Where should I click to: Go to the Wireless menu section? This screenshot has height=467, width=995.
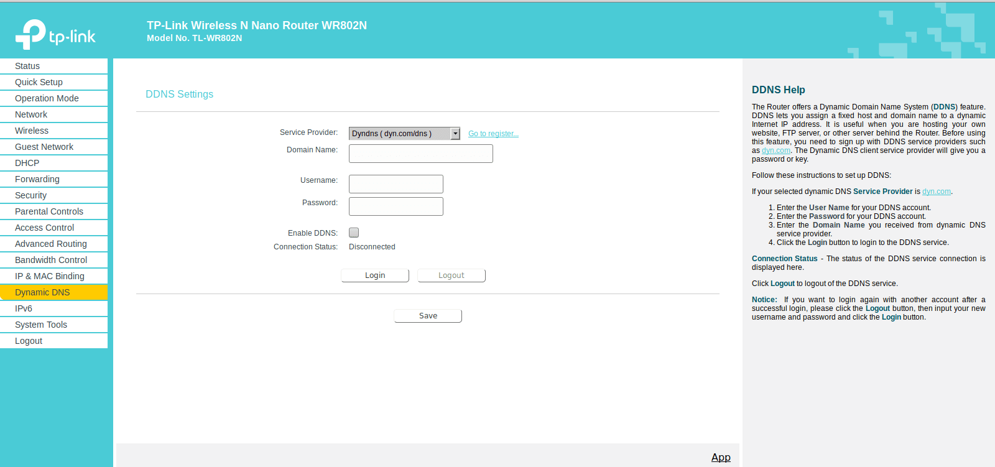point(53,131)
